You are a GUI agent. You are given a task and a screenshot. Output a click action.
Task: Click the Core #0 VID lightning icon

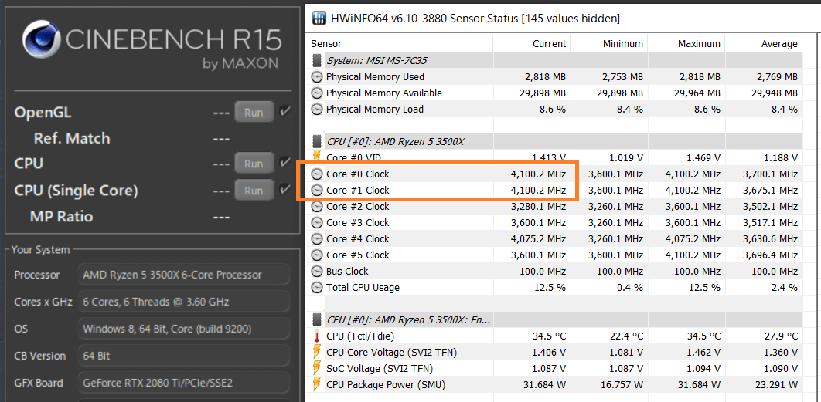[317, 157]
